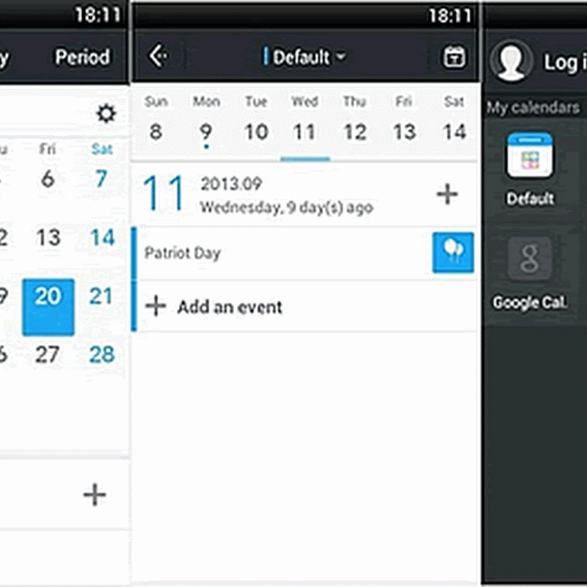Tap the user profile avatar
Image resolution: width=587 pixels, height=587 pixels.
(x=511, y=61)
